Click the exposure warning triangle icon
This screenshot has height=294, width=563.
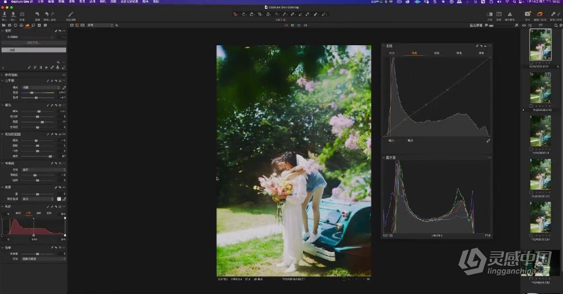click(x=509, y=14)
